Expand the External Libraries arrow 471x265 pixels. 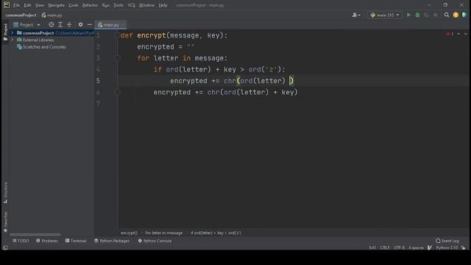pyautogui.click(x=13, y=40)
